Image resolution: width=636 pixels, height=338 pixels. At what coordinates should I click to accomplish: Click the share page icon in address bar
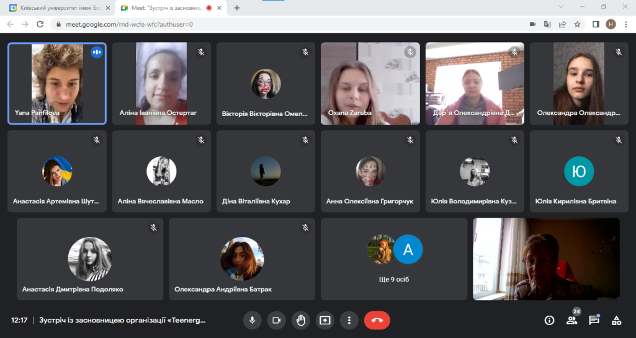[562, 24]
